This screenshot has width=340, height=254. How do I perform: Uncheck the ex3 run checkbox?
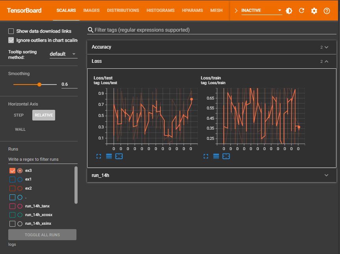click(12, 171)
